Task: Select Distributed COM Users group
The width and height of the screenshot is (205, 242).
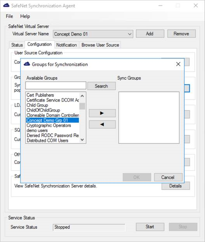Action: point(52,141)
